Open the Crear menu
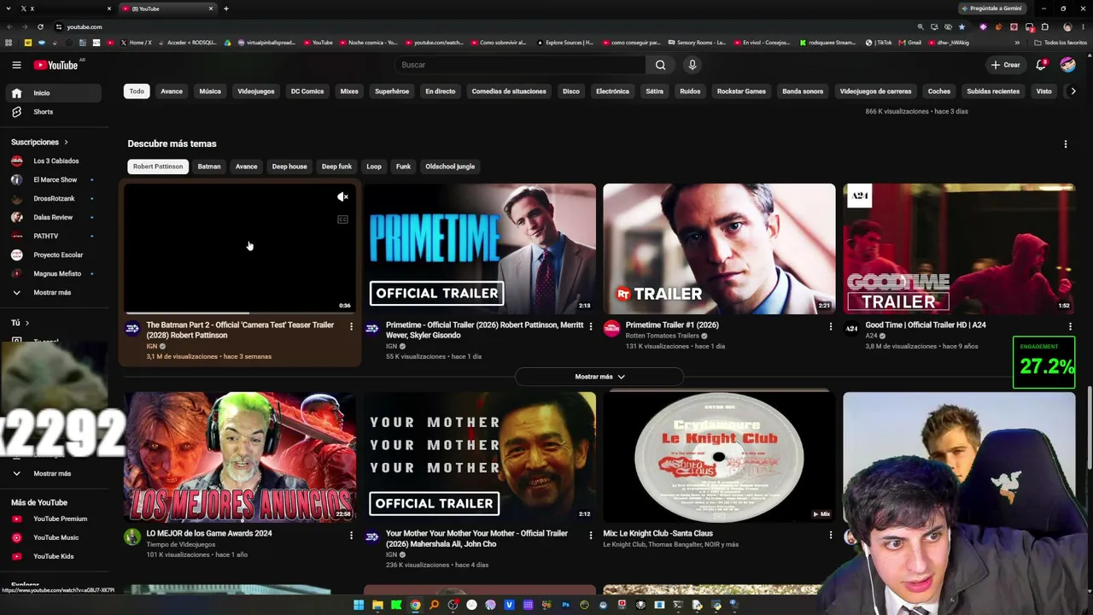Image resolution: width=1093 pixels, height=615 pixels. point(1006,65)
